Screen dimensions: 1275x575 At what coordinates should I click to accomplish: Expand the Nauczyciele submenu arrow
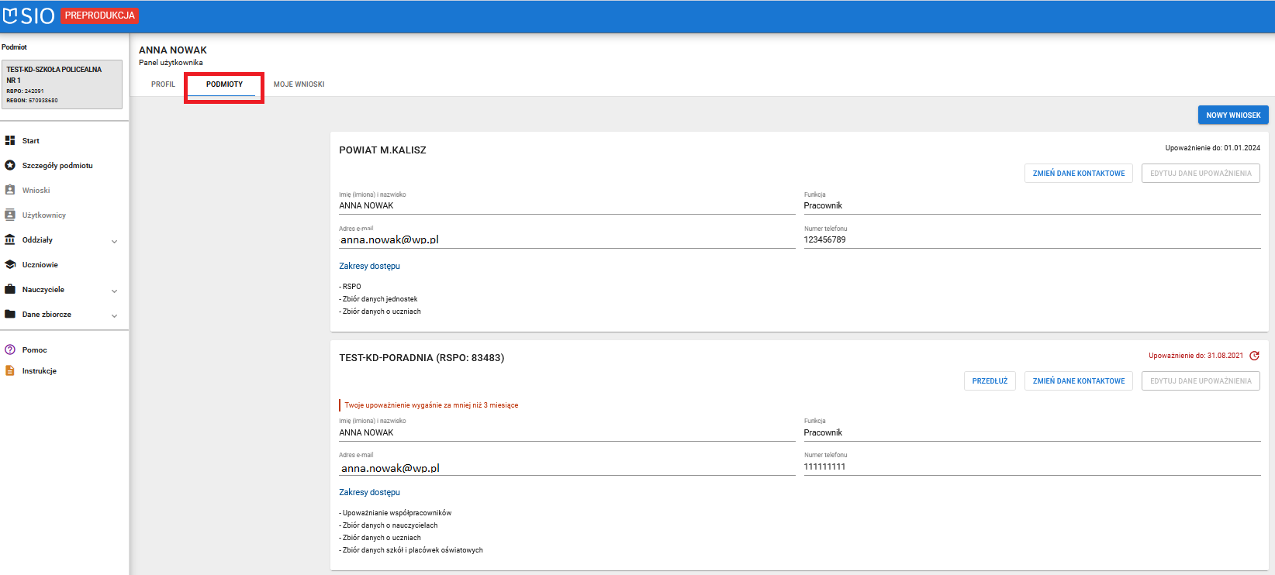coord(115,291)
